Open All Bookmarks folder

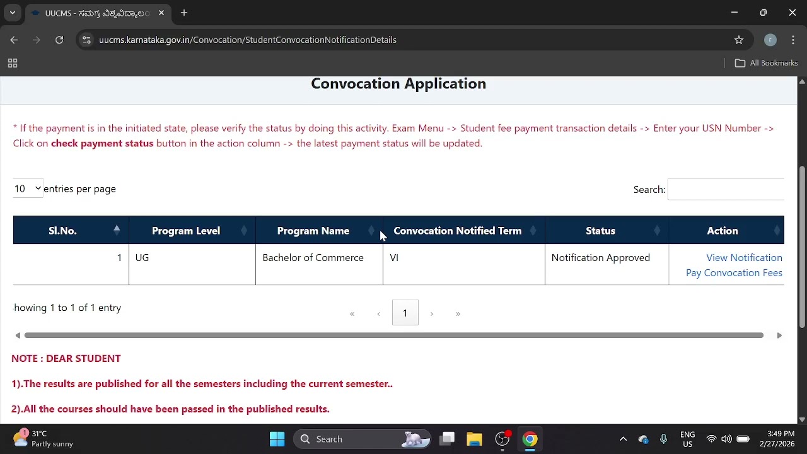(x=767, y=63)
